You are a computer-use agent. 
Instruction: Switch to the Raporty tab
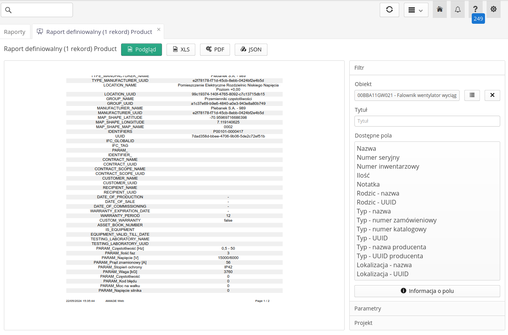tap(15, 32)
